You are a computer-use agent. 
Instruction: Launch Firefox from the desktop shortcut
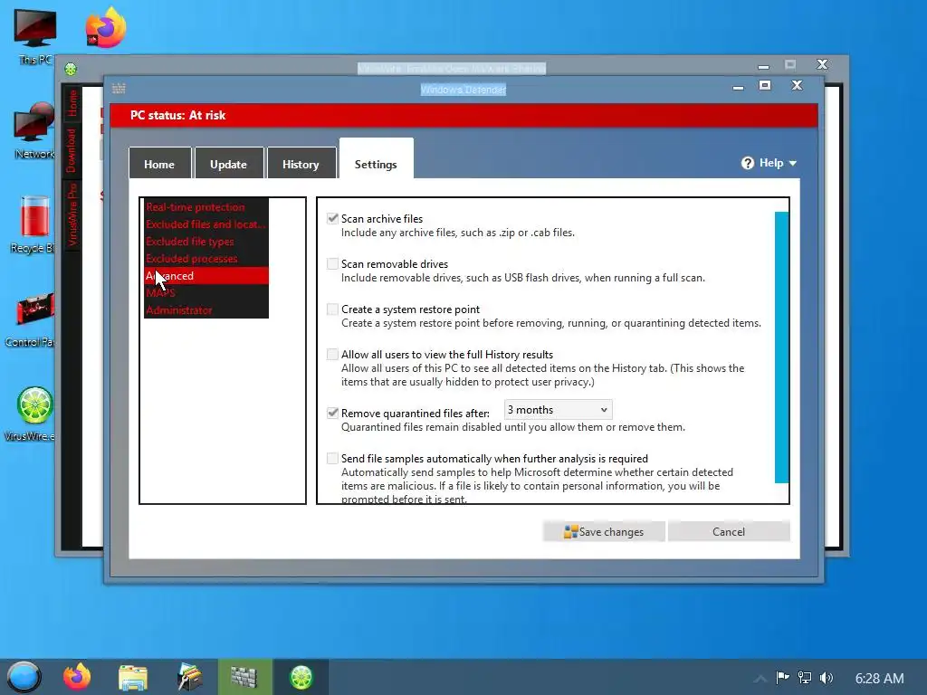pos(106,27)
